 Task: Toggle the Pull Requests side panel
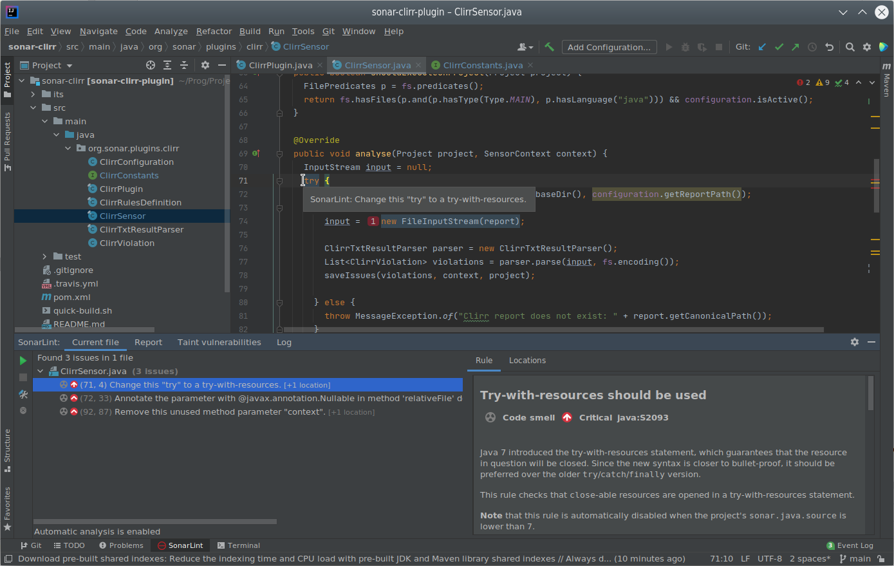tap(8, 140)
